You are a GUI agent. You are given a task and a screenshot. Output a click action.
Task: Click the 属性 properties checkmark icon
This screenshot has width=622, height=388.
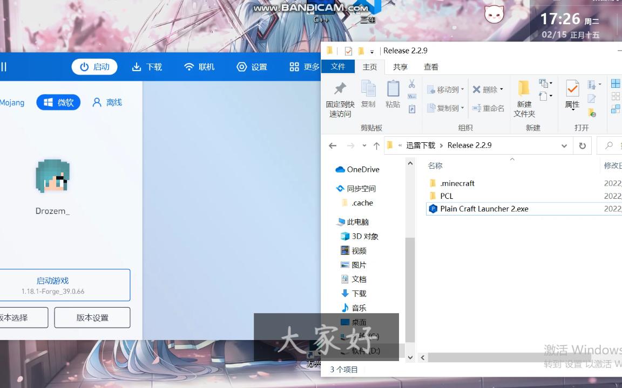(572, 89)
